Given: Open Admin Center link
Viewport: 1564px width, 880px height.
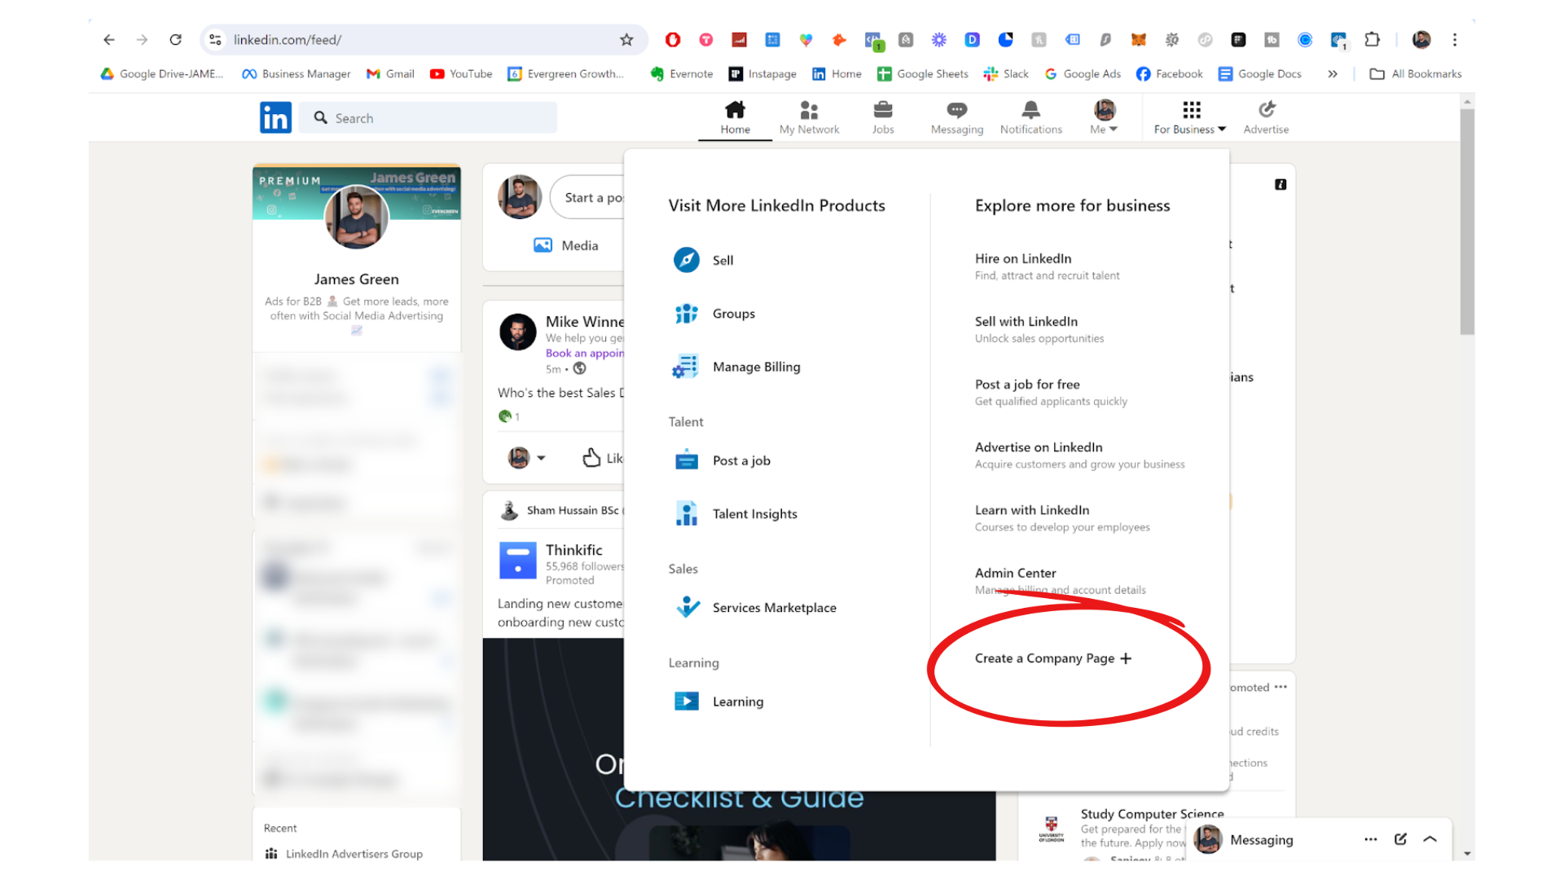Looking at the screenshot, I should coord(1015,573).
